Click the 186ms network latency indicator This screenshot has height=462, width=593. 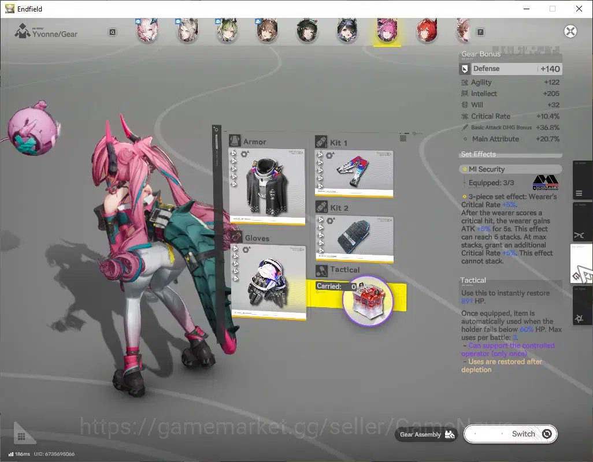tap(19, 454)
